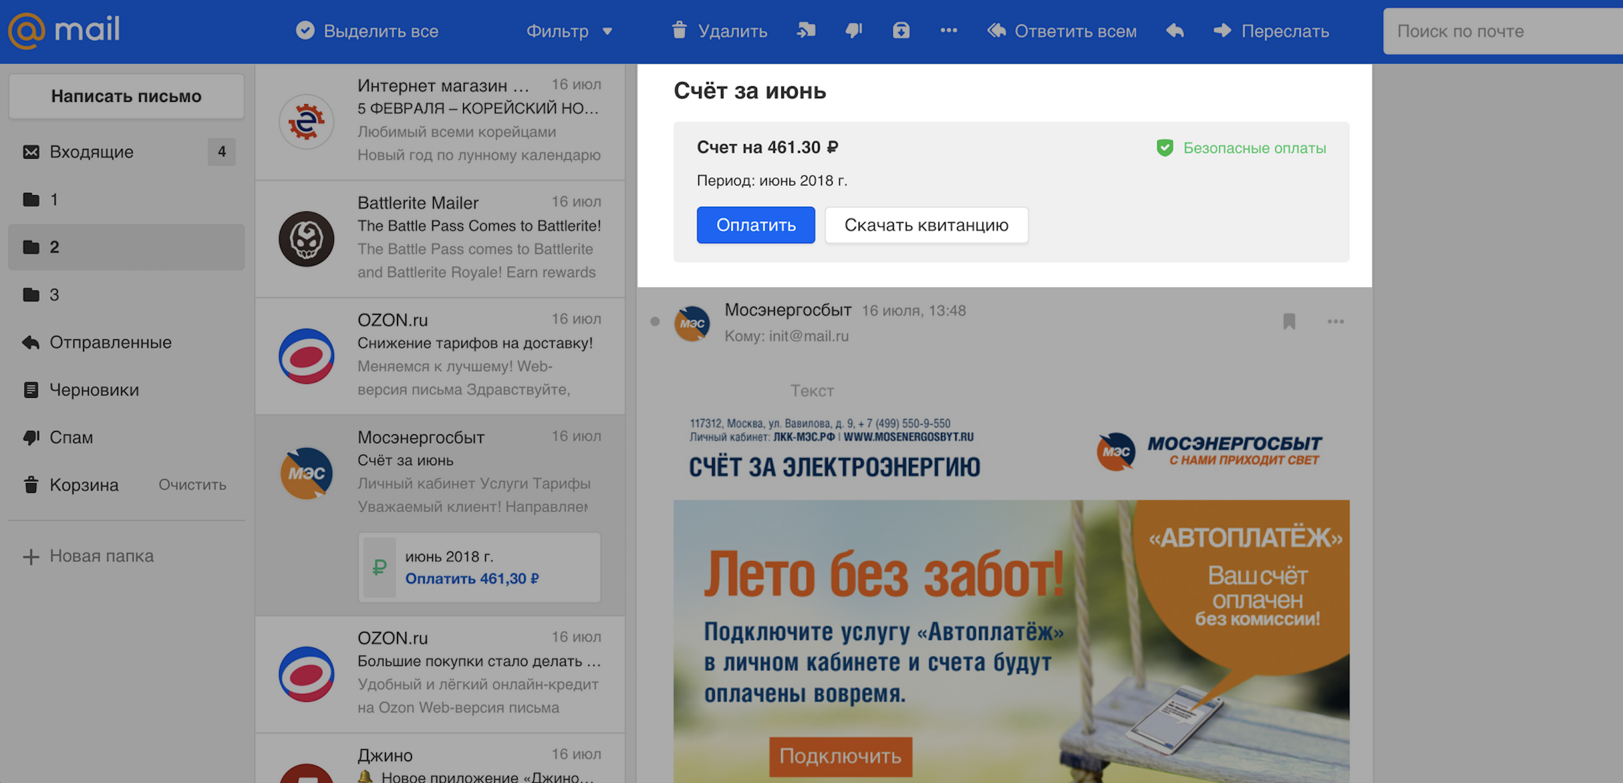The width and height of the screenshot is (1623, 783).
Task: Click the Интернет магазин sender avatar
Action: pos(306,122)
